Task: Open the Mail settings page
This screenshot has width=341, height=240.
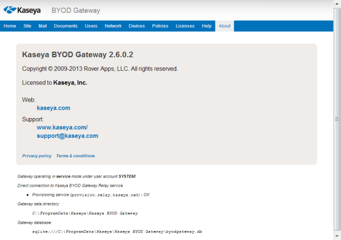Action: [43, 26]
